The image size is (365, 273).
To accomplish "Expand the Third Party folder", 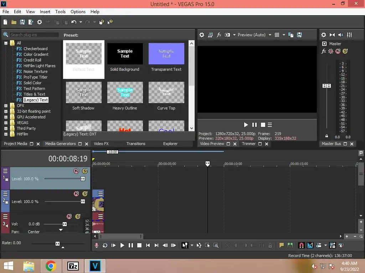I will [x=6, y=128].
